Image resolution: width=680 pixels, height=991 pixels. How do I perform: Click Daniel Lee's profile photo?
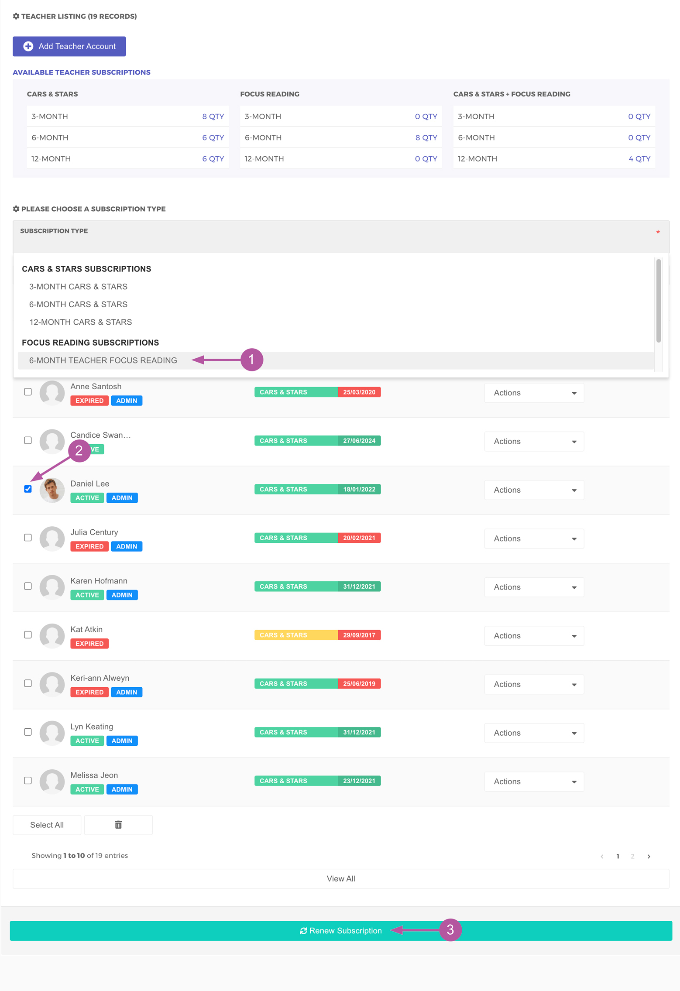[52, 490]
